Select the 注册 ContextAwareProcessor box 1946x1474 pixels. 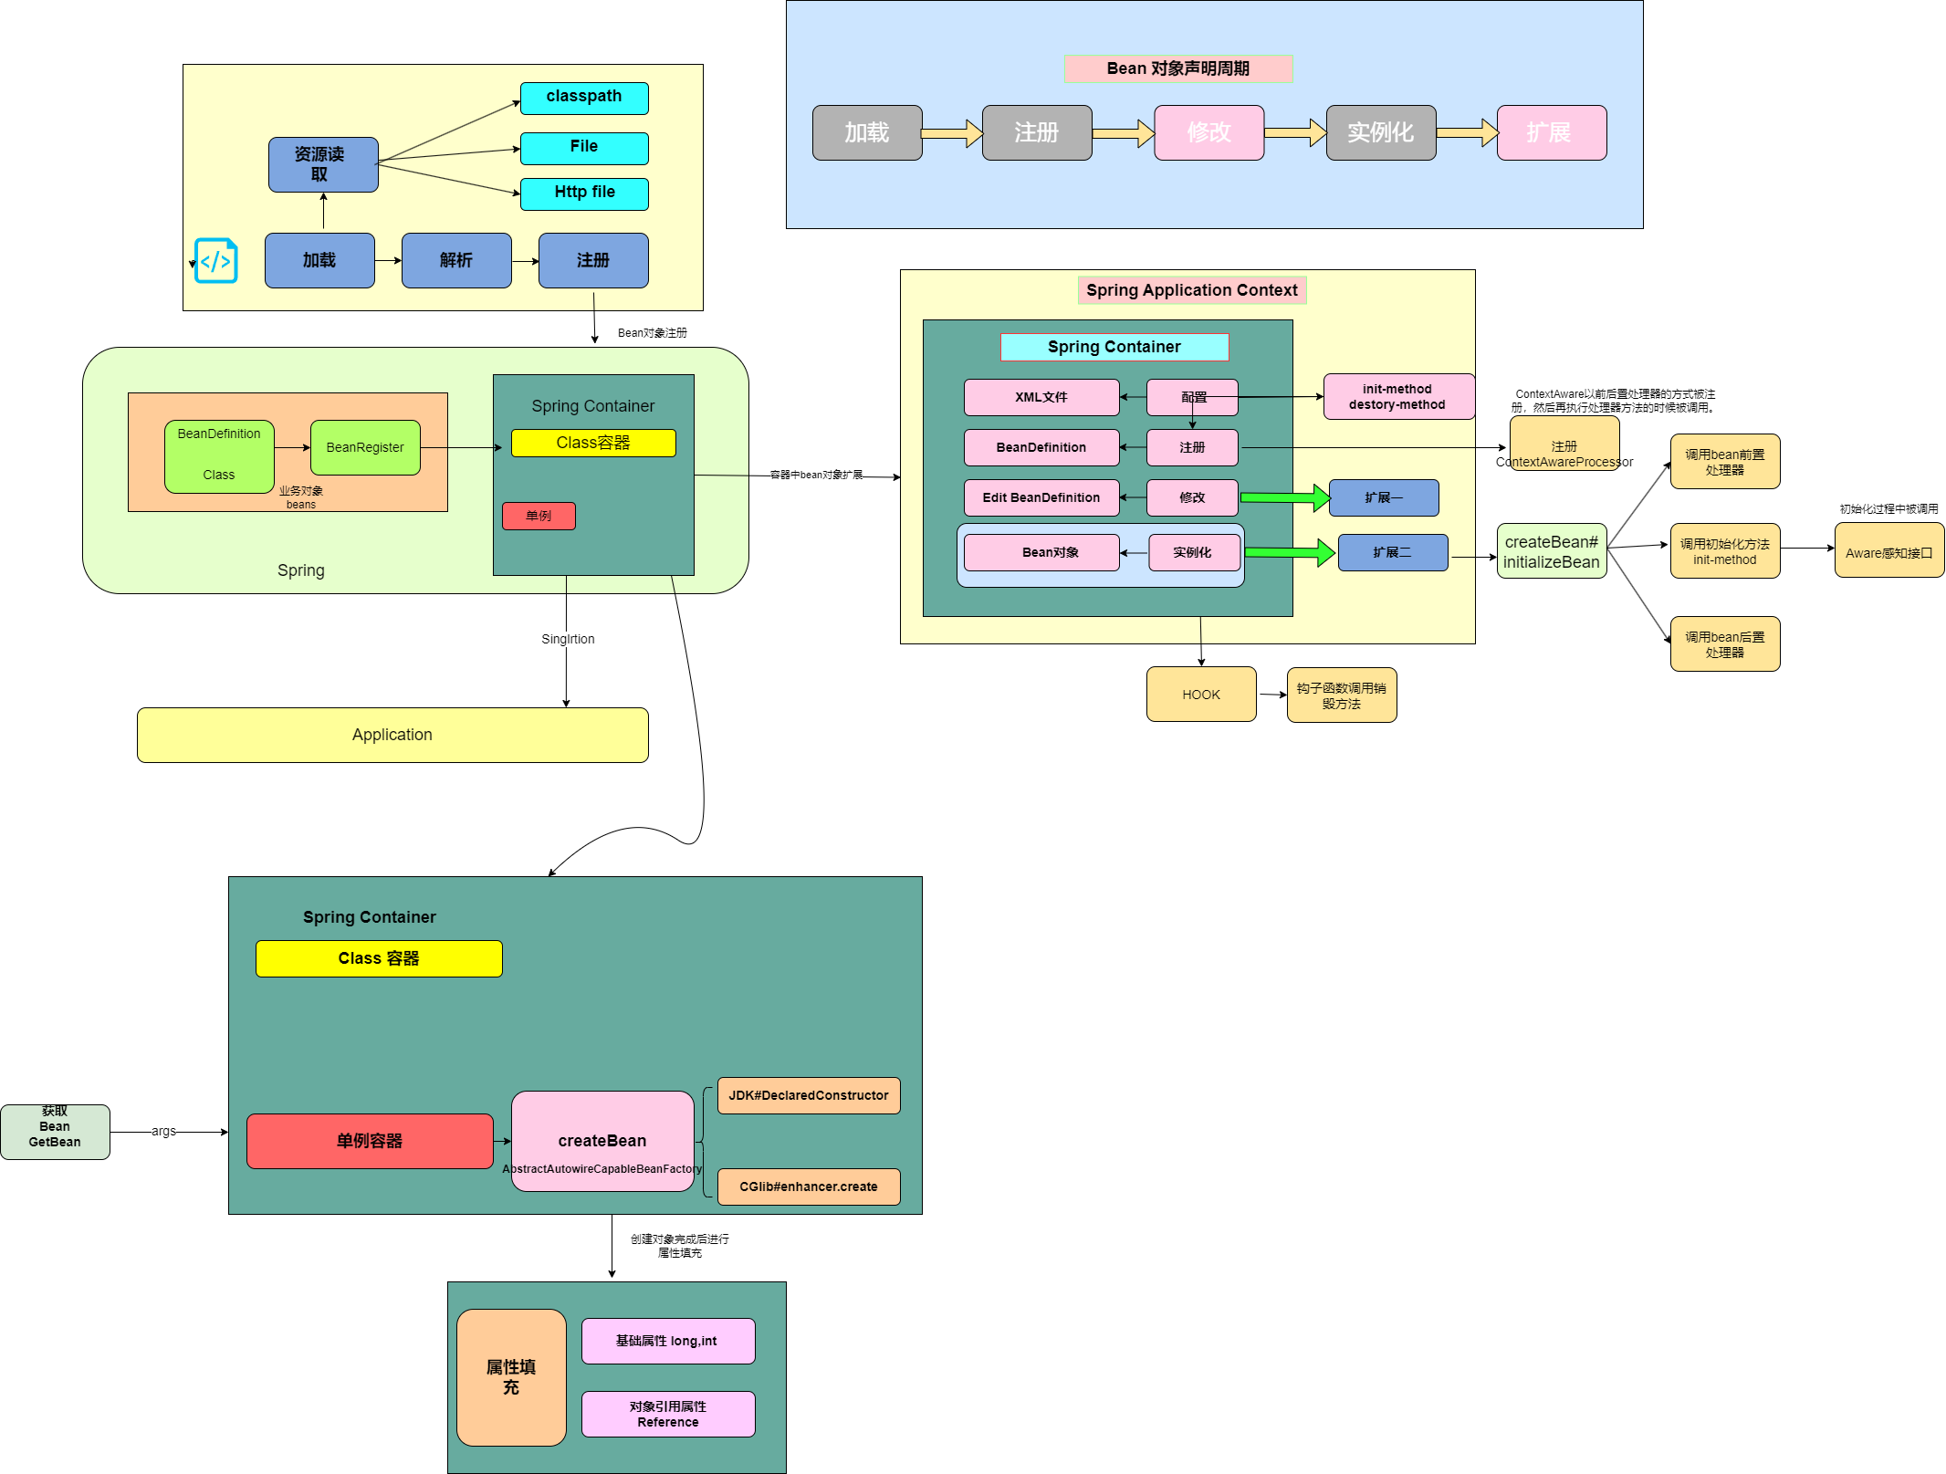click(1564, 444)
